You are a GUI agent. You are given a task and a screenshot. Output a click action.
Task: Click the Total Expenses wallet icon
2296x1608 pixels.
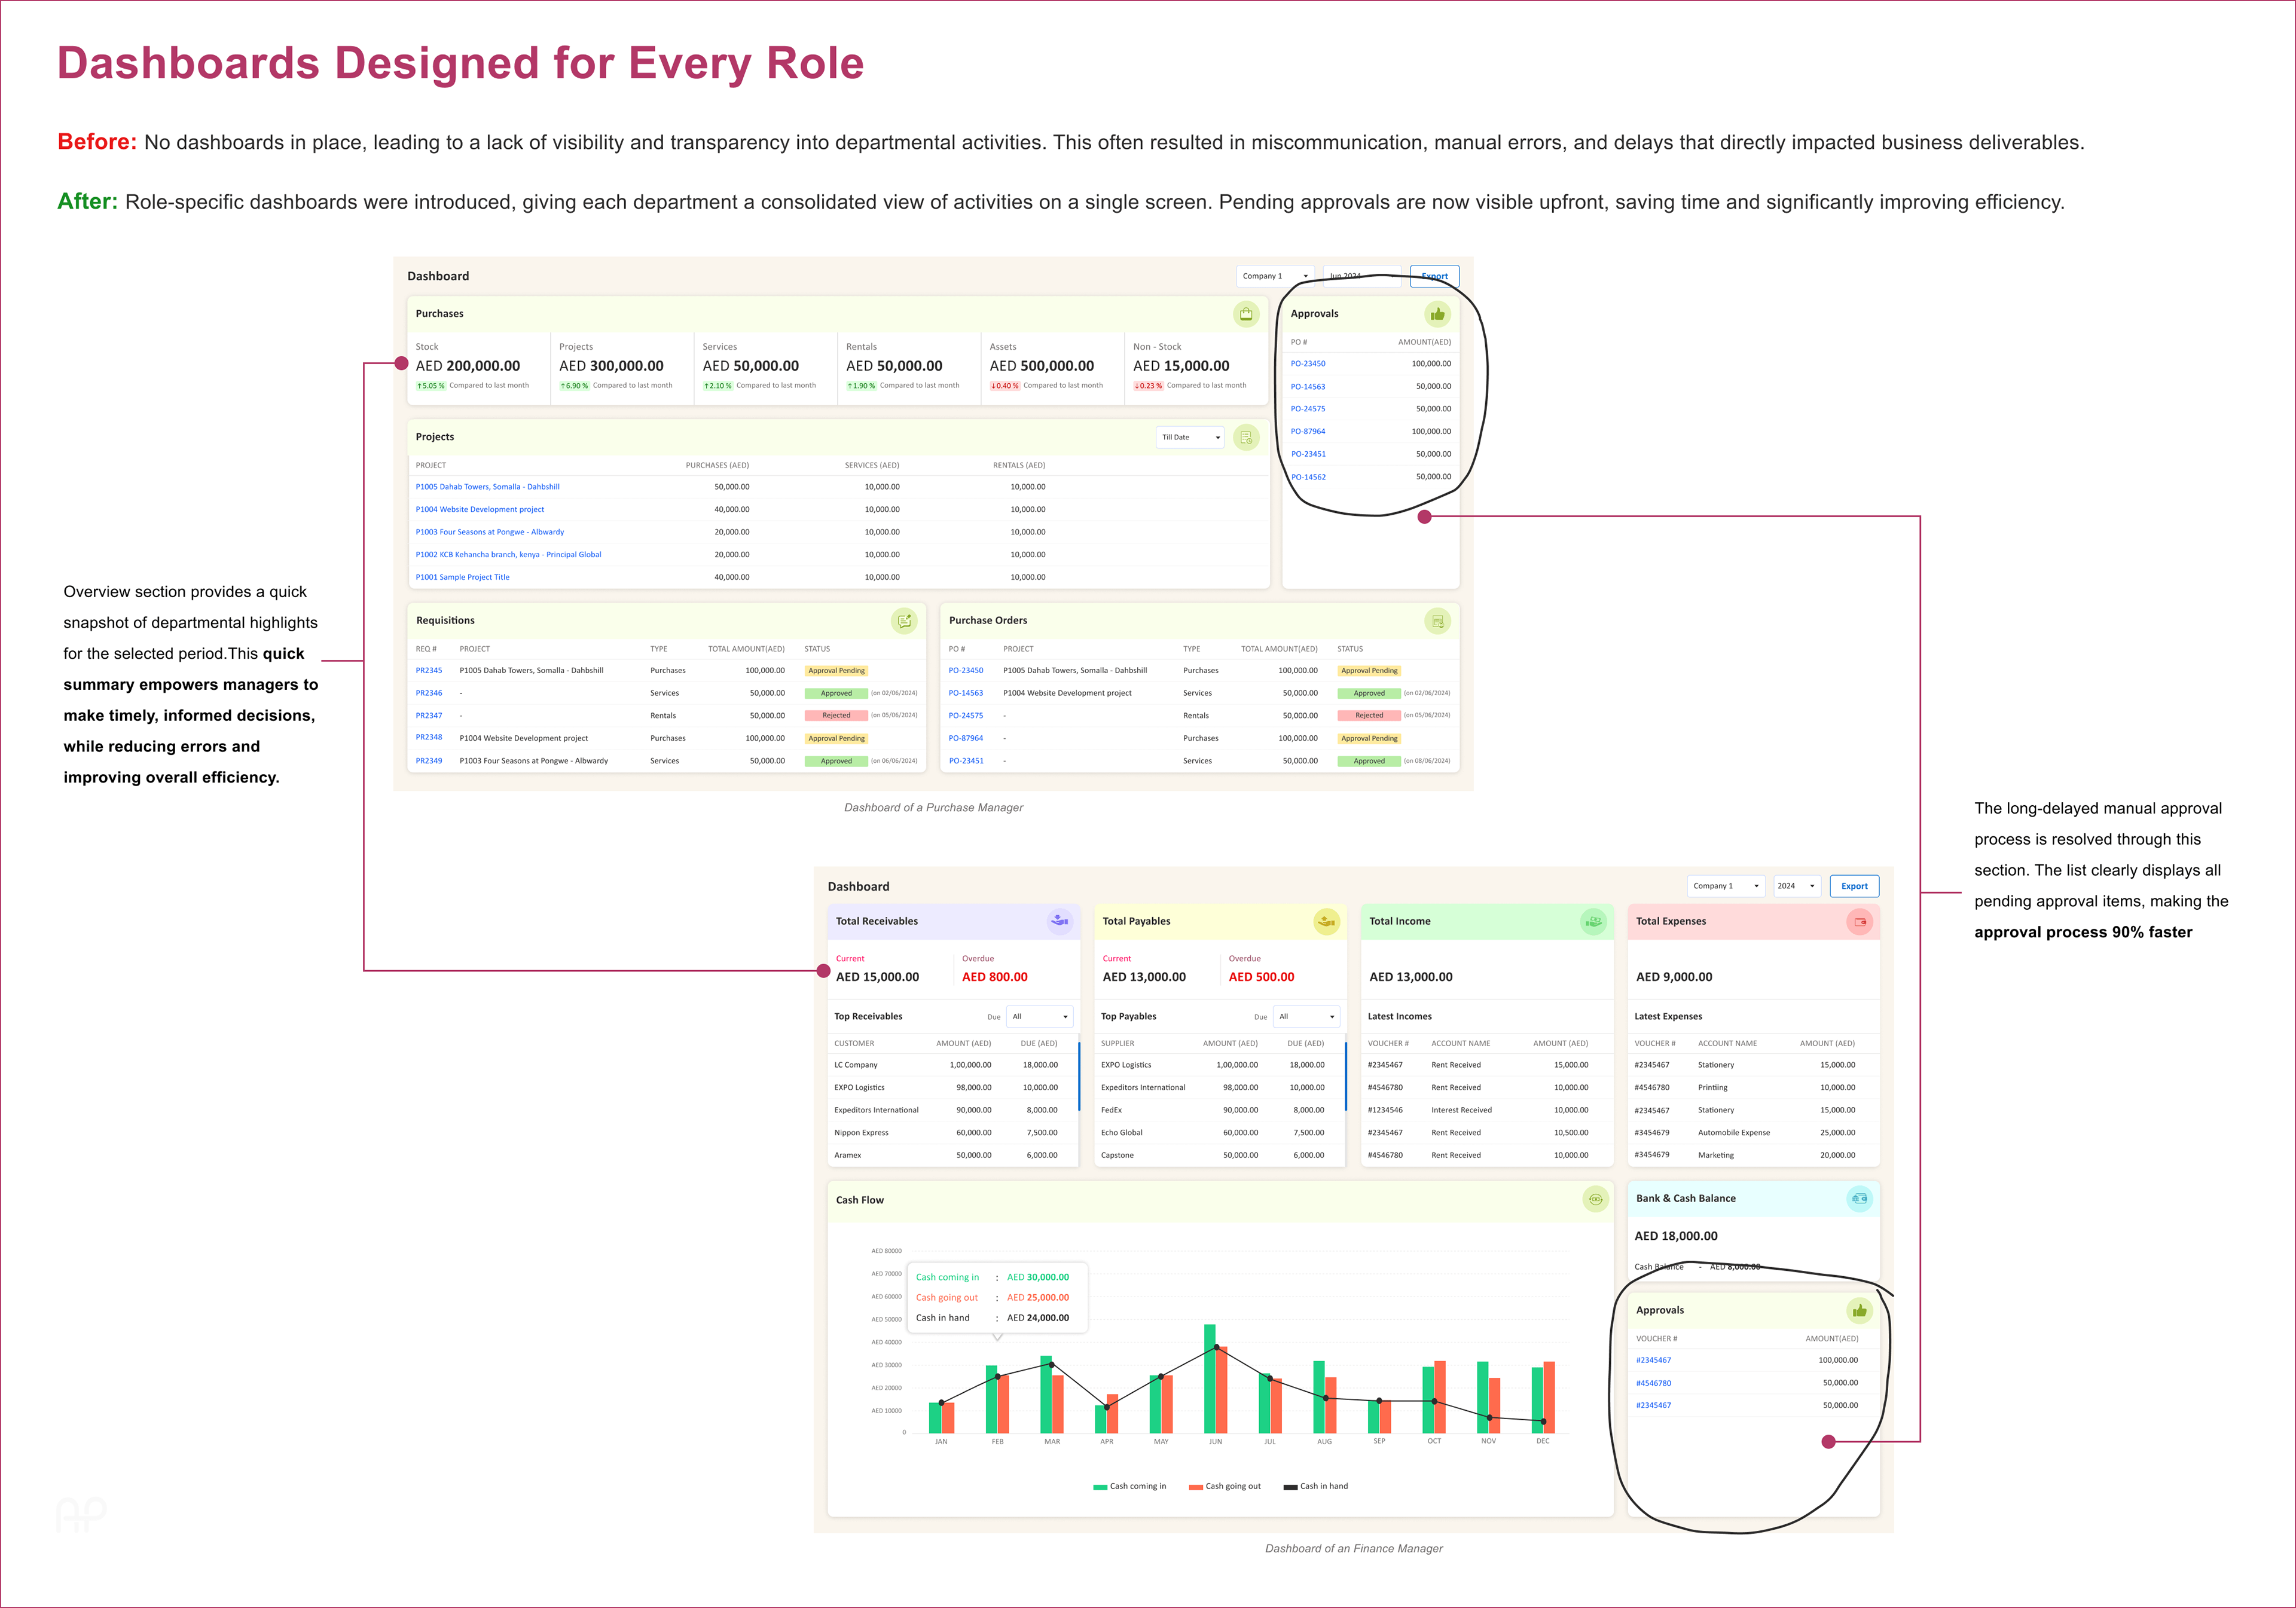tap(1859, 921)
